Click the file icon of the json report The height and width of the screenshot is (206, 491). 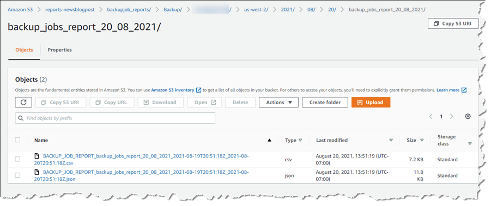[x=37, y=172]
